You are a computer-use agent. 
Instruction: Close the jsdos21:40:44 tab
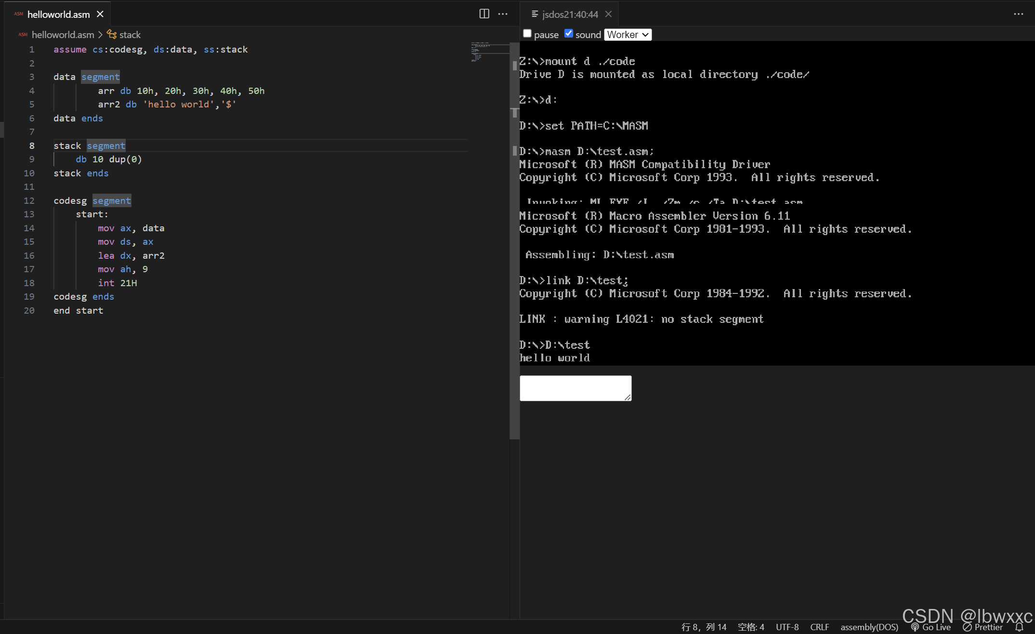click(609, 14)
